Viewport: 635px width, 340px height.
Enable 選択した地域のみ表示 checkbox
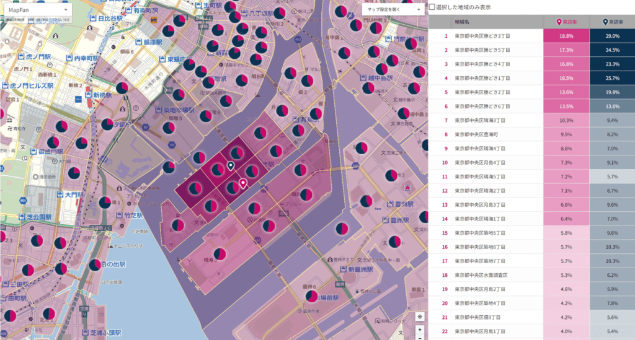point(432,7)
